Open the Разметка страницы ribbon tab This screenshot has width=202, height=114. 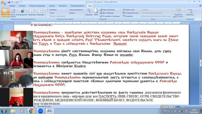(x=37, y=6)
